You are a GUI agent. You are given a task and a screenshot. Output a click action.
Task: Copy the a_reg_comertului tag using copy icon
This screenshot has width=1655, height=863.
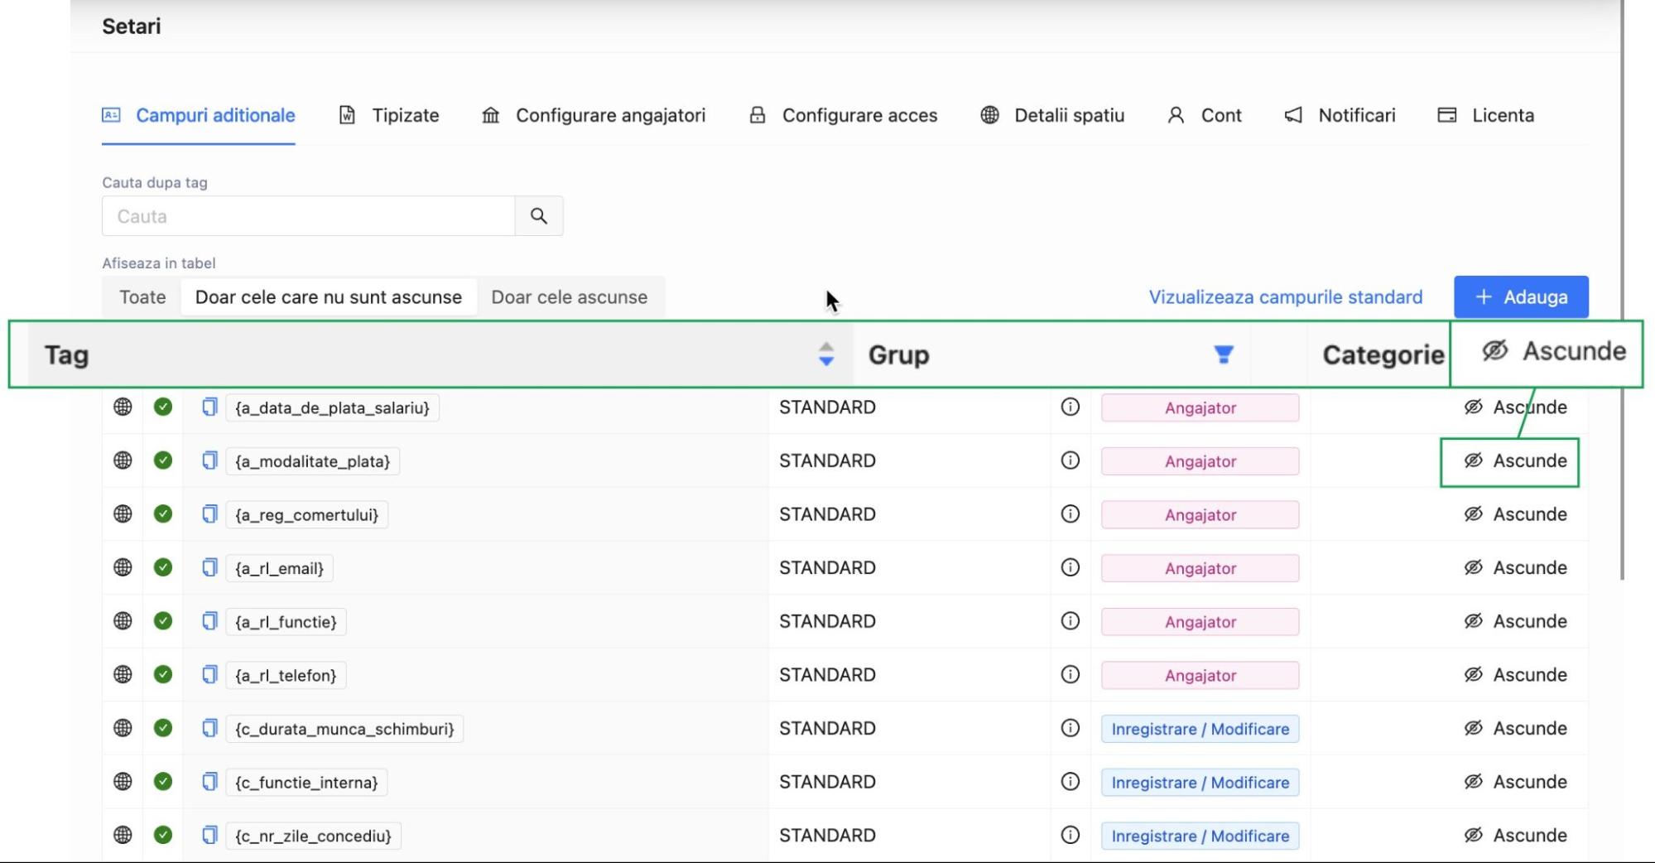click(209, 514)
